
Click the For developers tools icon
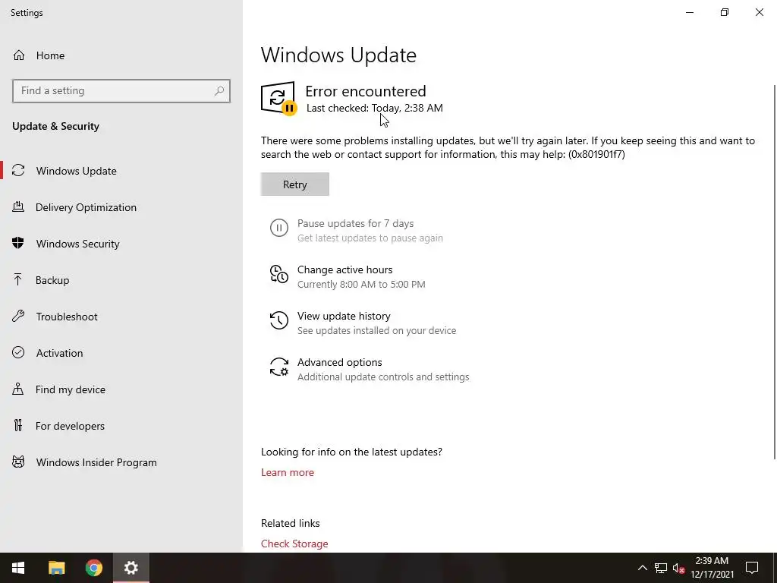coord(18,425)
